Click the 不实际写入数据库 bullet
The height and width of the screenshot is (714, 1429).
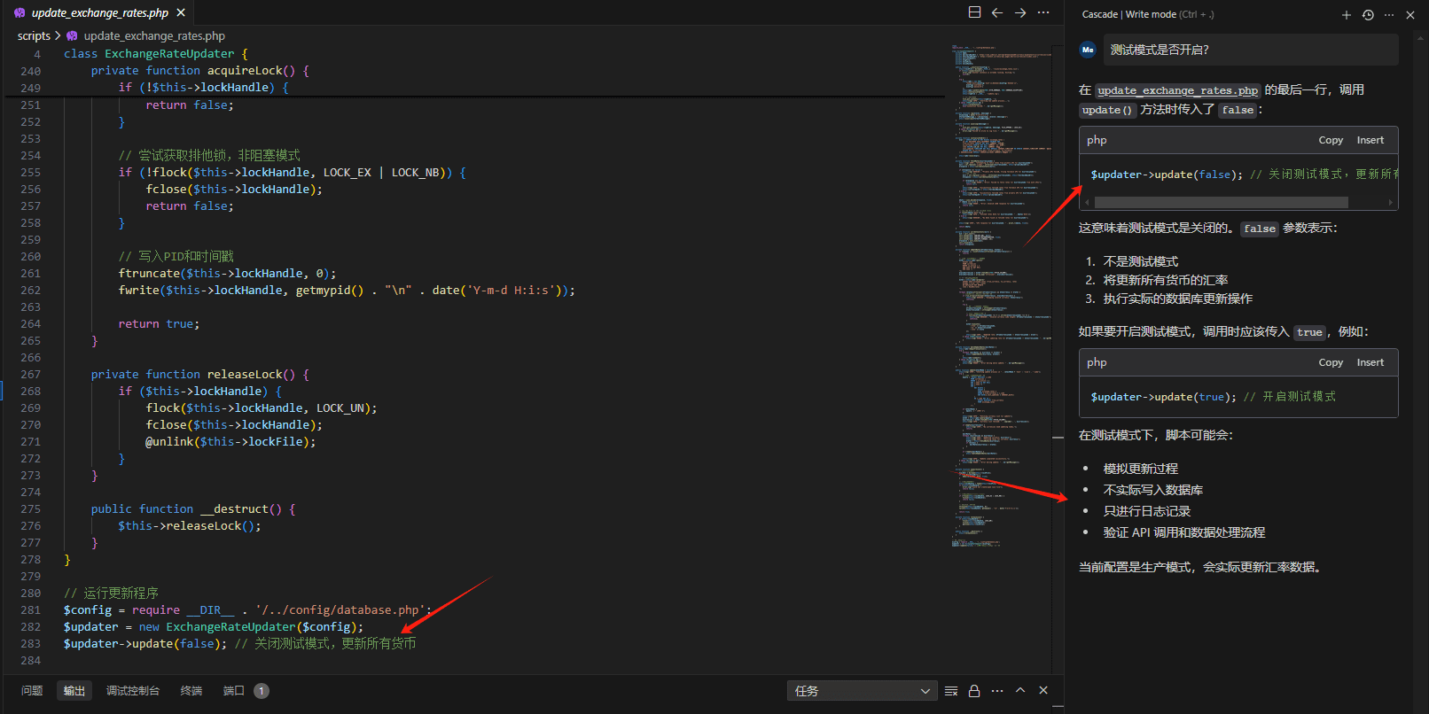click(x=1152, y=490)
